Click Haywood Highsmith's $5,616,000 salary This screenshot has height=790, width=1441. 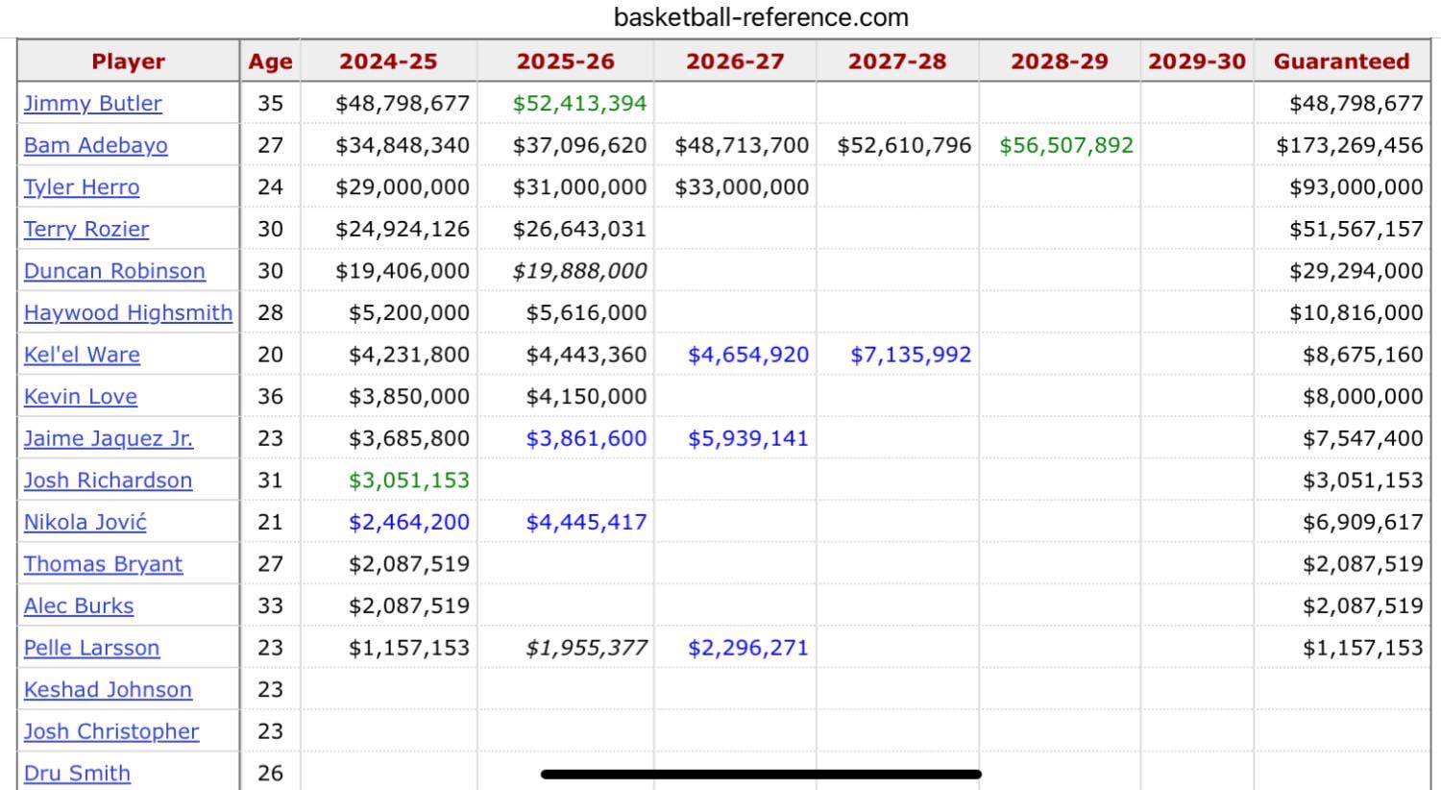click(586, 313)
